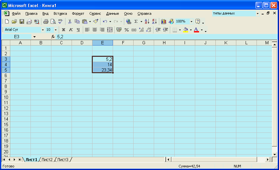The width and height of the screenshot is (279, 170).
Task: Open the Данные menu
Action: [112, 13]
